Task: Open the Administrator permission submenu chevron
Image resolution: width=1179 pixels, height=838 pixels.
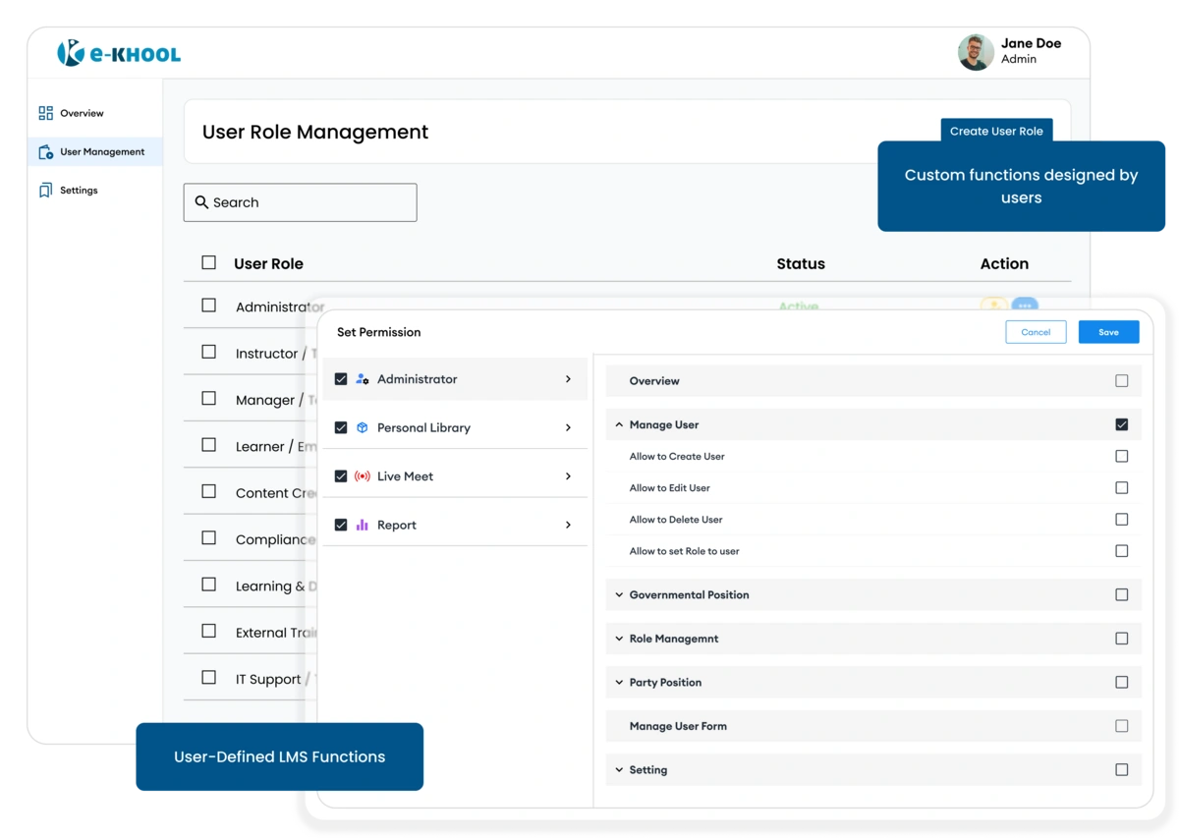Action: (x=568, y=378)
